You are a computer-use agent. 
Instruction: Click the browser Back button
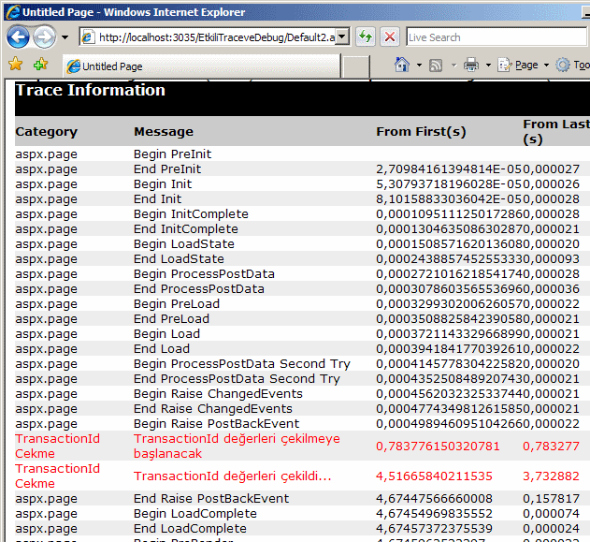[x=18, y=37]
